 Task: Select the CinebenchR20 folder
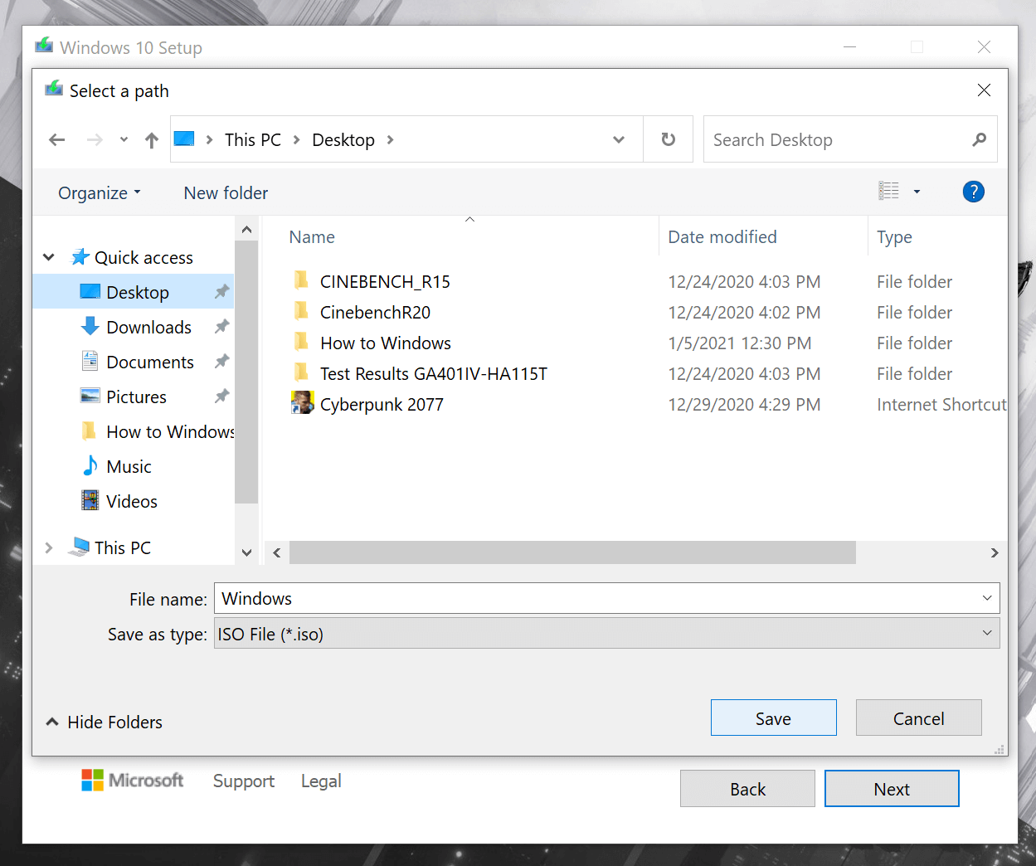click(x=375, y=313)
